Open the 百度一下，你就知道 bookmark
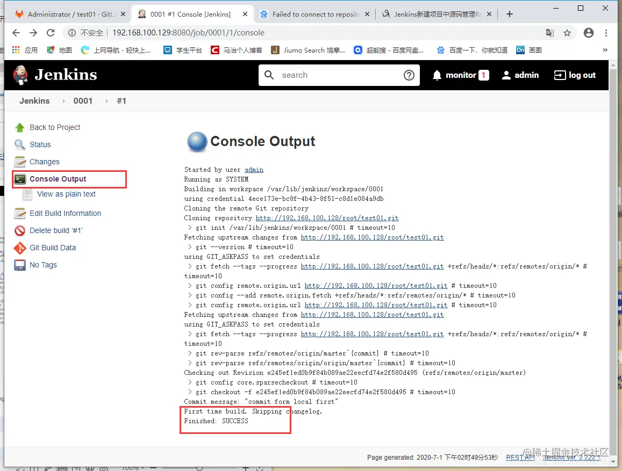This screenshot has height=471, width=622. point(472,50)
